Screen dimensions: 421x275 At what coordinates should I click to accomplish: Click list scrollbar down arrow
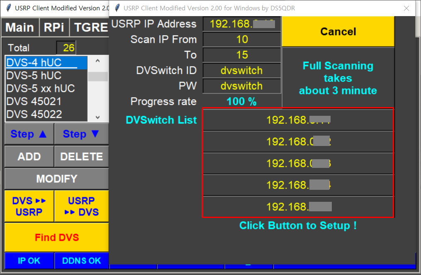coord(98,117)
